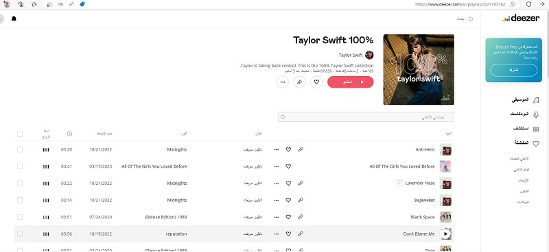Show lyrics for Blank Space

(x=301, y=217)
